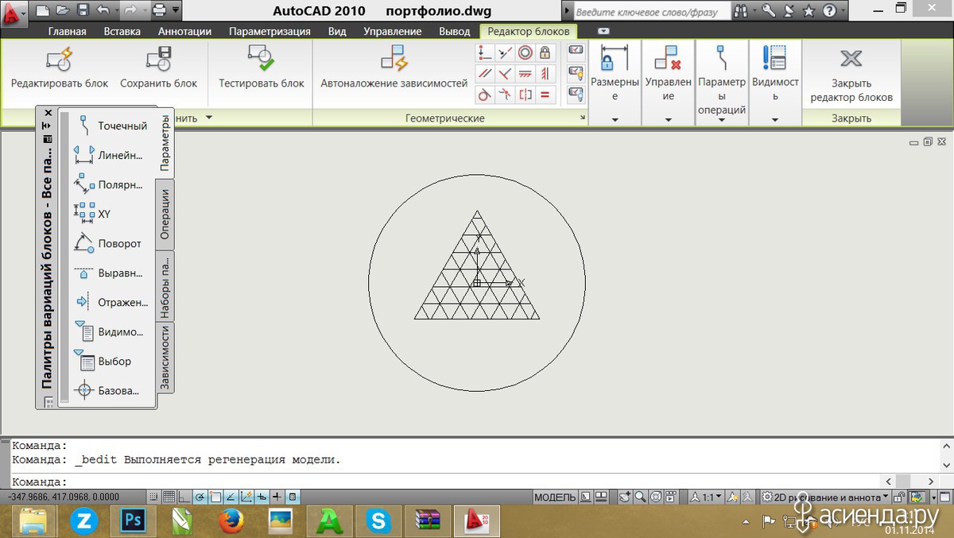Select Выравнивание parameter in palette
Viewport: 954px width, 538px height.
111,273
